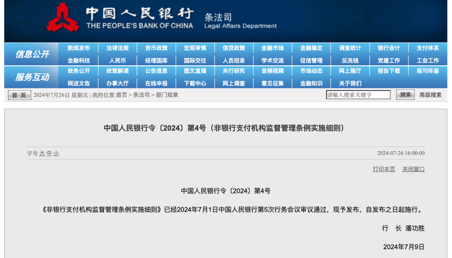Open 党建工作 navigation link
Viewport: 452px width, 258px height.
tap(389, 61)
